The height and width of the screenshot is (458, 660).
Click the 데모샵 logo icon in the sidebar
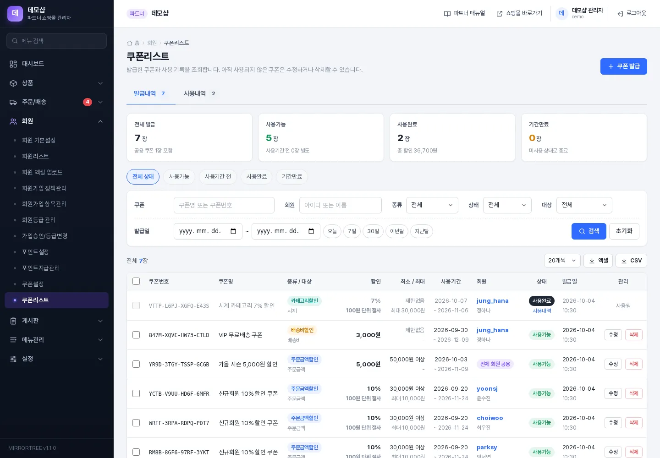[15, 13]
